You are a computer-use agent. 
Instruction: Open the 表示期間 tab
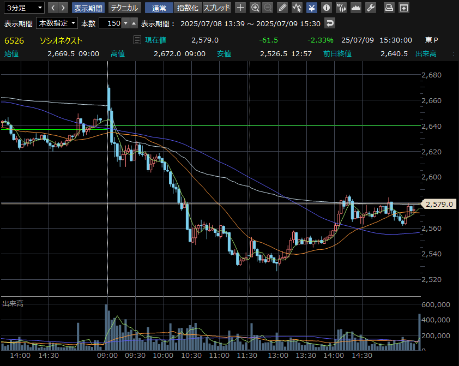(x=88, y=8)
